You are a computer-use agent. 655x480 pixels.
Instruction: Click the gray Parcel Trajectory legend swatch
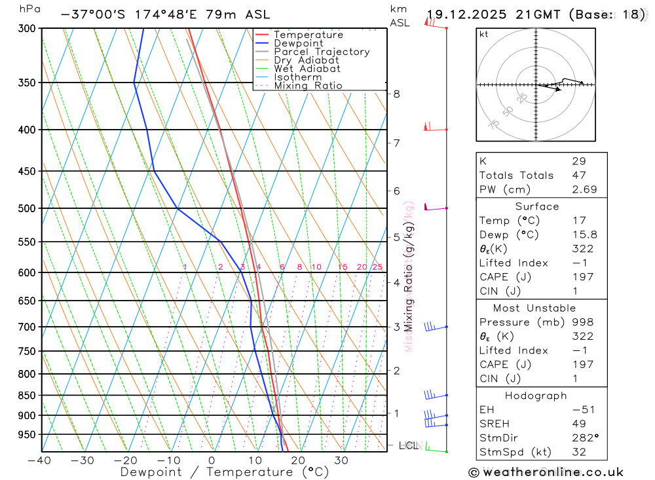tap(262, 52)
